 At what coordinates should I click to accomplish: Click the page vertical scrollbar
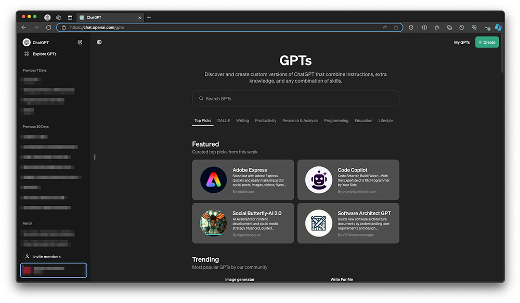[502, 53]
